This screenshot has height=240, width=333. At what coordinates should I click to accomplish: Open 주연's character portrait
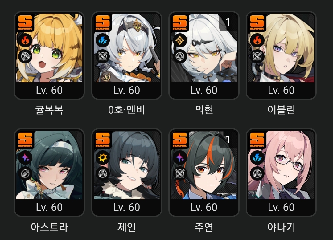point(204,165)
